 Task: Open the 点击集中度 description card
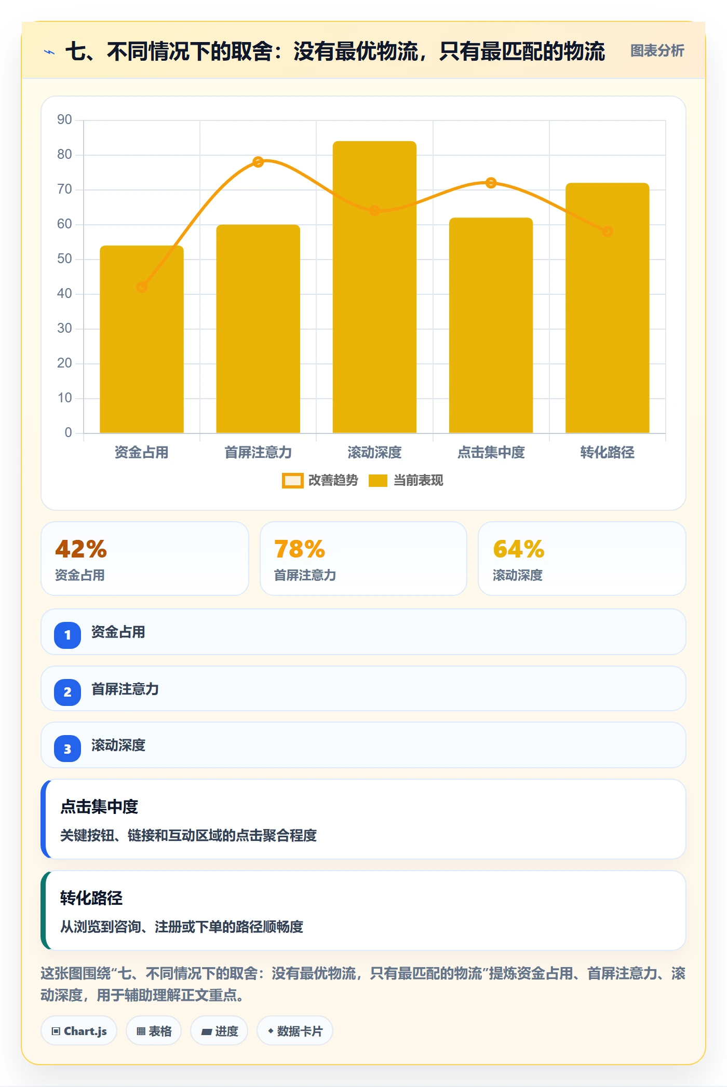coord(363,819)
